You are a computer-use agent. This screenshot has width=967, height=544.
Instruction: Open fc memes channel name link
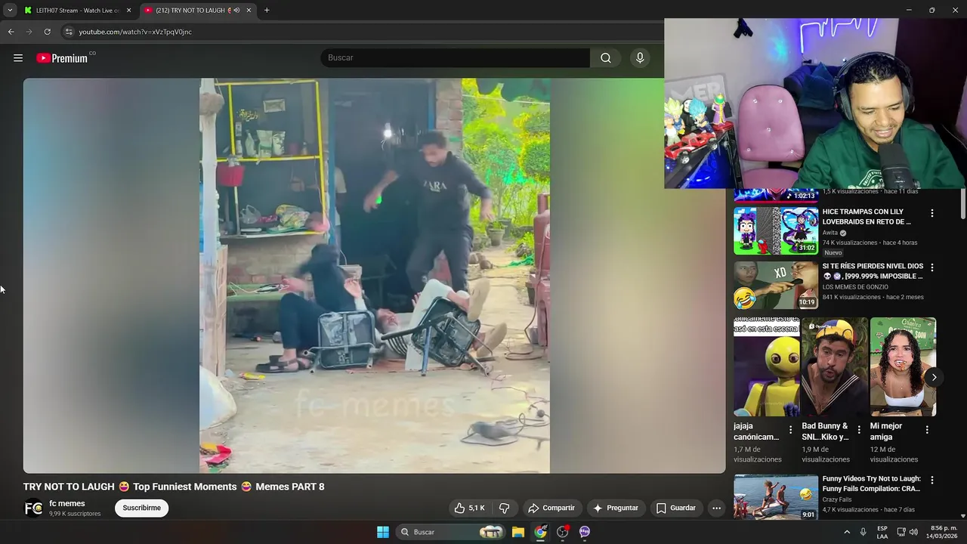[67, 503]
